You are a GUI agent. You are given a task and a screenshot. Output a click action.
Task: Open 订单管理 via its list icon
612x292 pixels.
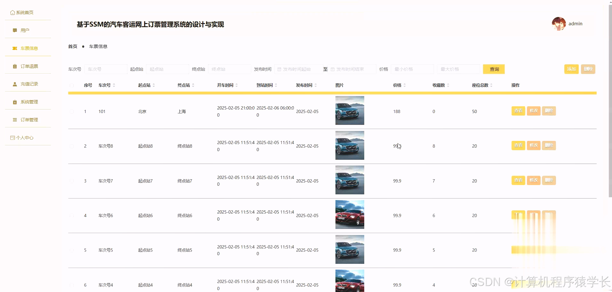(x=15, y=119)
